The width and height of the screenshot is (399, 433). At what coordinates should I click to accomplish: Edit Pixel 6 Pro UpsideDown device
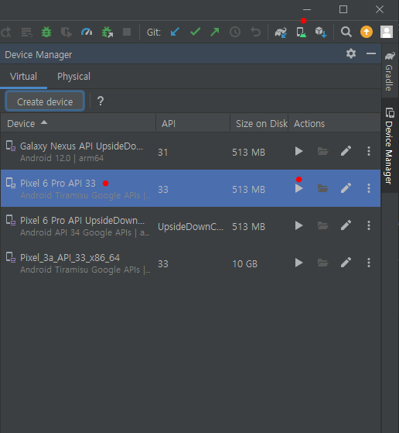click(x=346, y=225)
